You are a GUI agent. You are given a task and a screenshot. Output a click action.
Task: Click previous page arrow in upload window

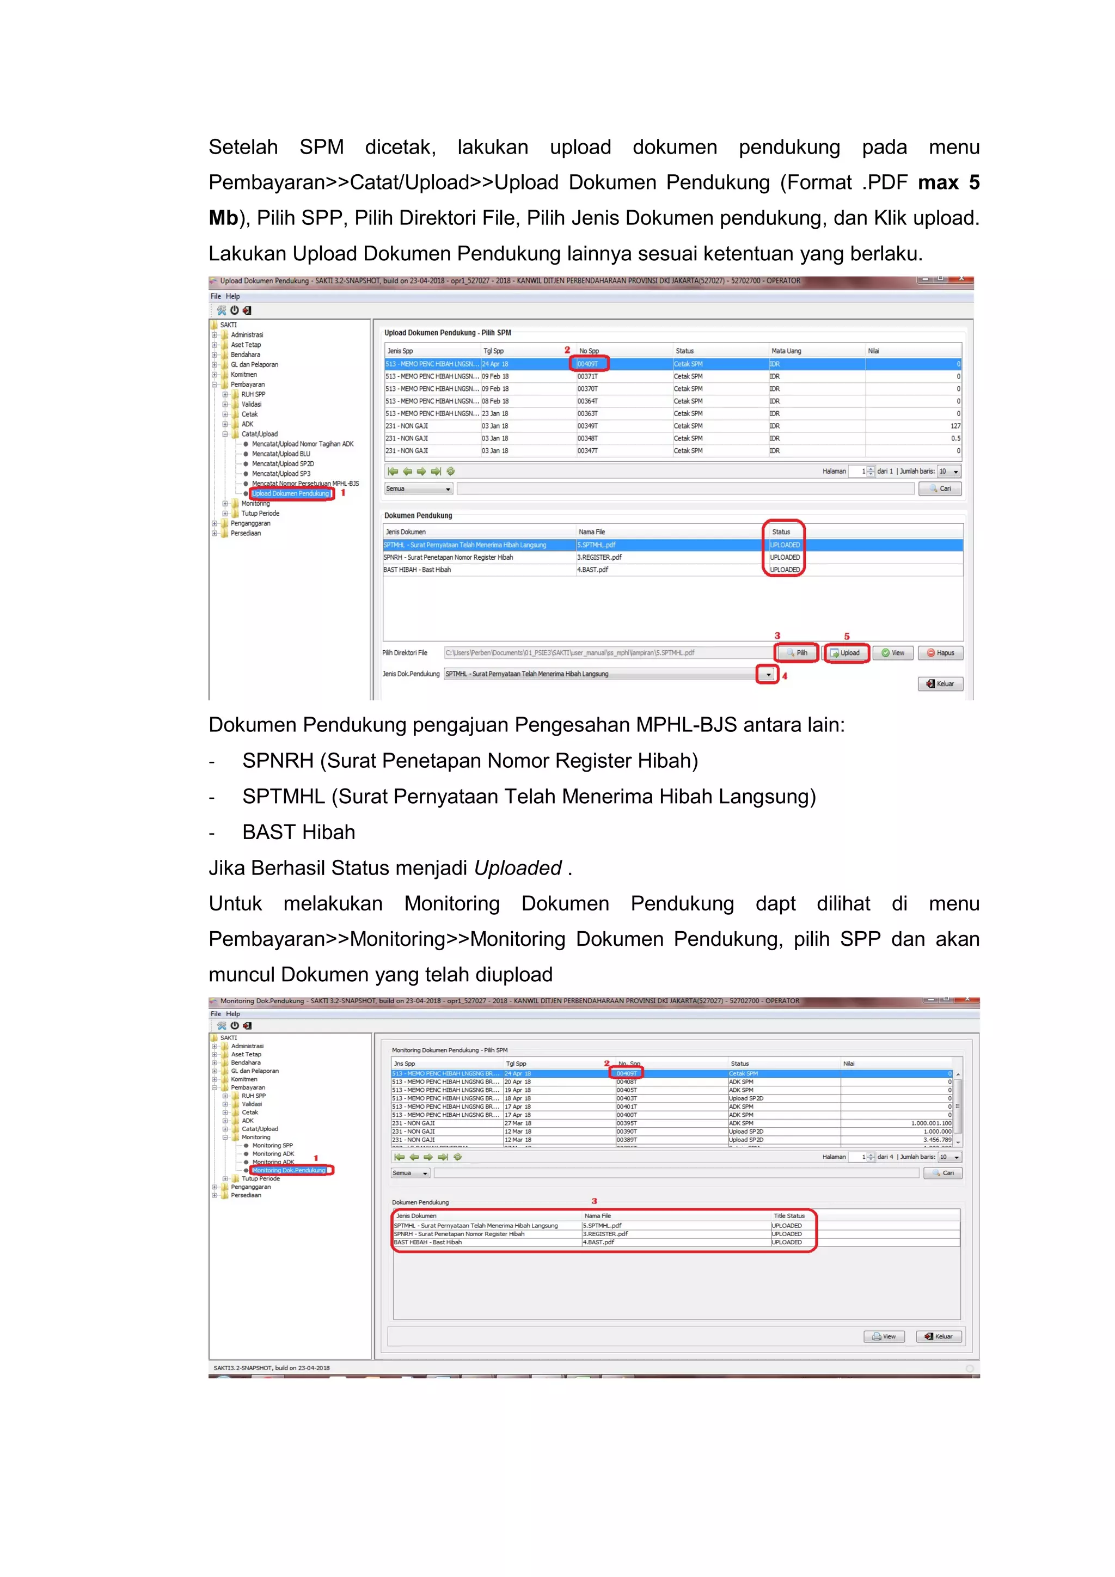407,471
